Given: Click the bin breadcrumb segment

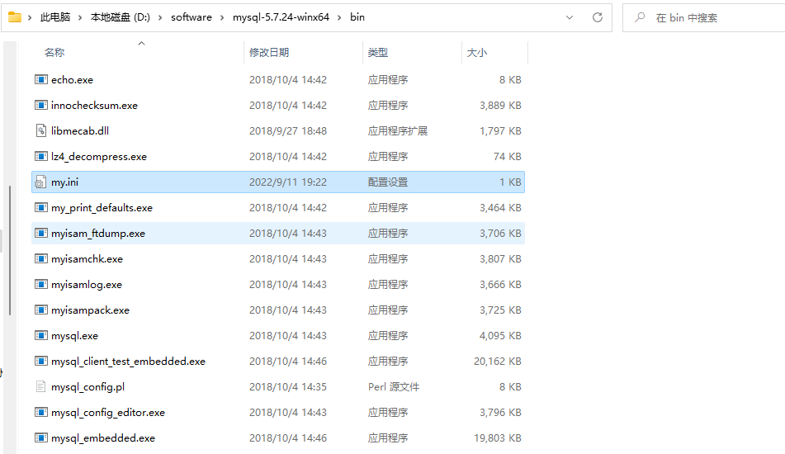Looking at the screenshot, I should point(357,17).
